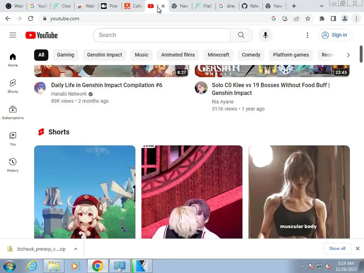The image size is (364, 273).
Task: Open Solo C0 Klee vs 19 Bosses video
Action: [271, 89]
